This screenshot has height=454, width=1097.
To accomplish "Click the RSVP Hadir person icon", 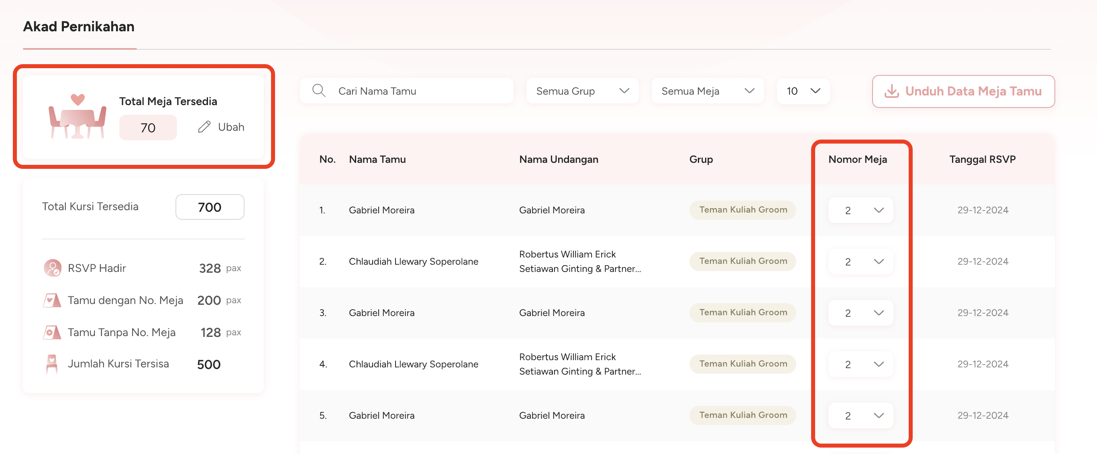I will pos(52,268).
